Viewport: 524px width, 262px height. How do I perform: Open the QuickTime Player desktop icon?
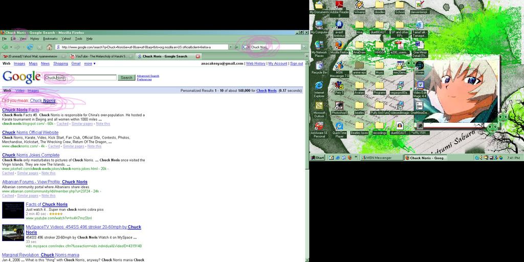pos(339,127)
